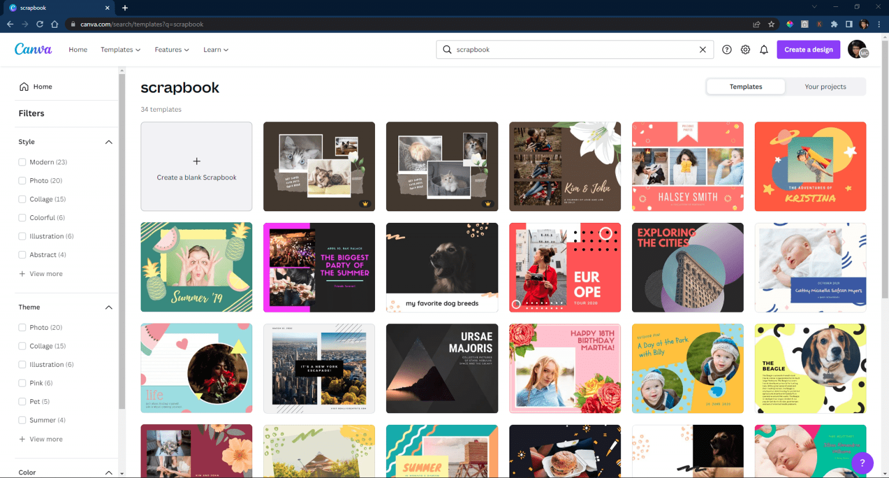889x478 pixels.
Task: Open the help center via question mark icon
Action: (727, 49)
